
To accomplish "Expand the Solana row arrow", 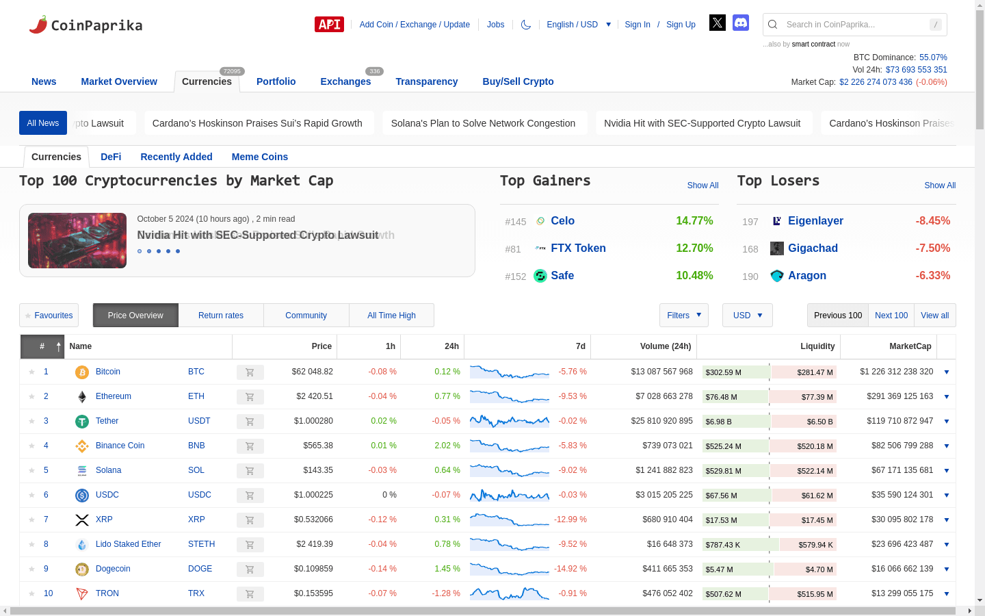I will coord(947,471).
